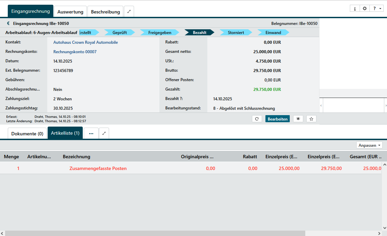Set workflow status to Freigegeben

pyautogui.click(x=160, y=33)
